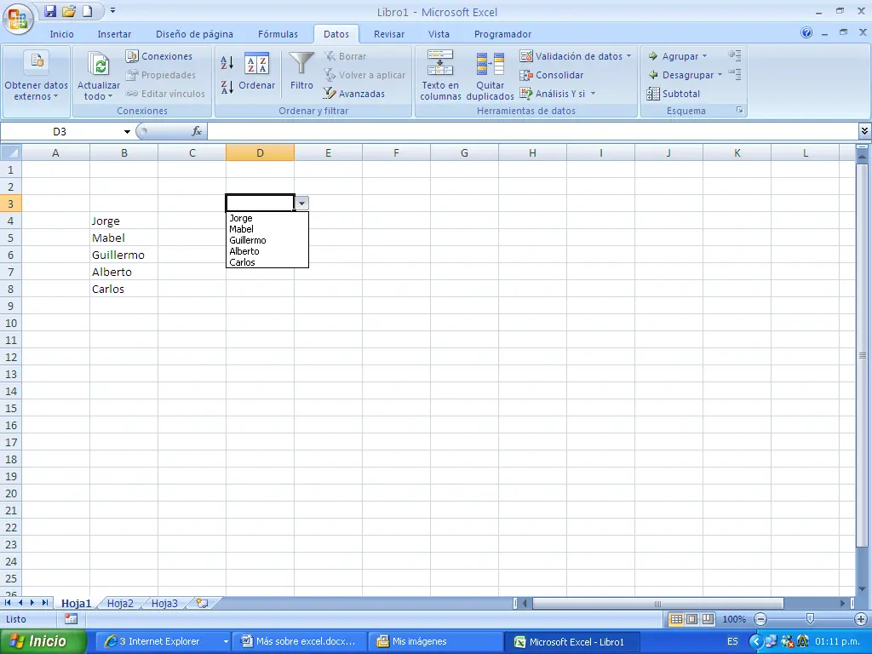Sort descending Z to A
Viewport: 872px width, 654px height.
(227, 88)
